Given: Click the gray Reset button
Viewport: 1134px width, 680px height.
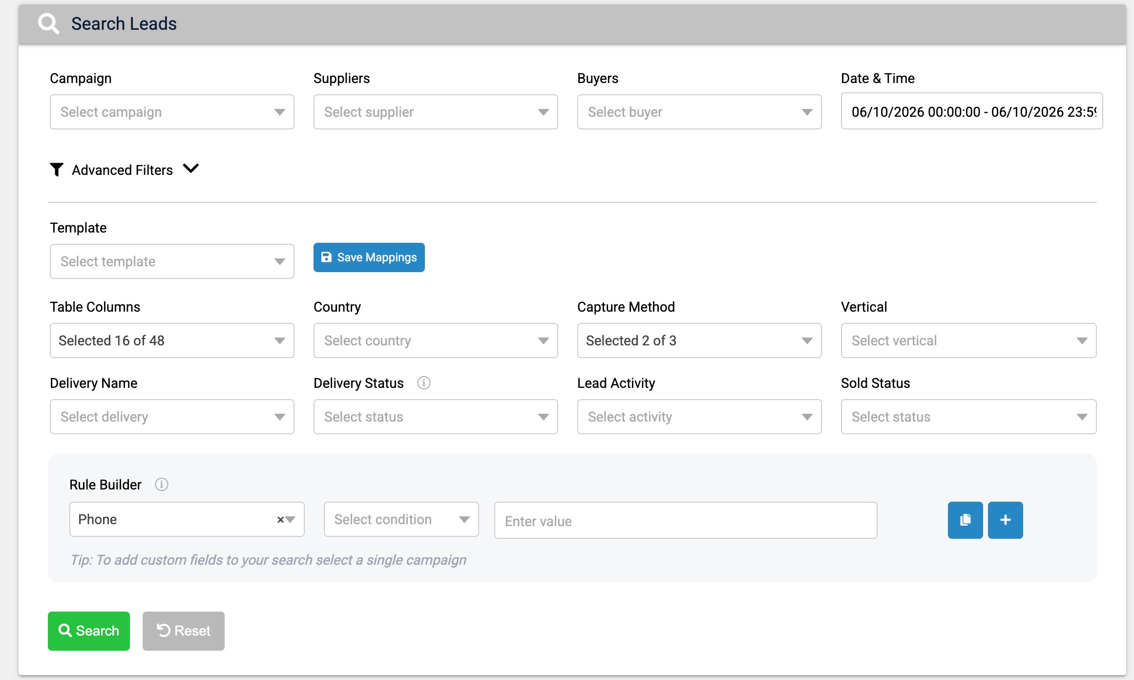Looking at the screenshot, I should click(184, 631).
